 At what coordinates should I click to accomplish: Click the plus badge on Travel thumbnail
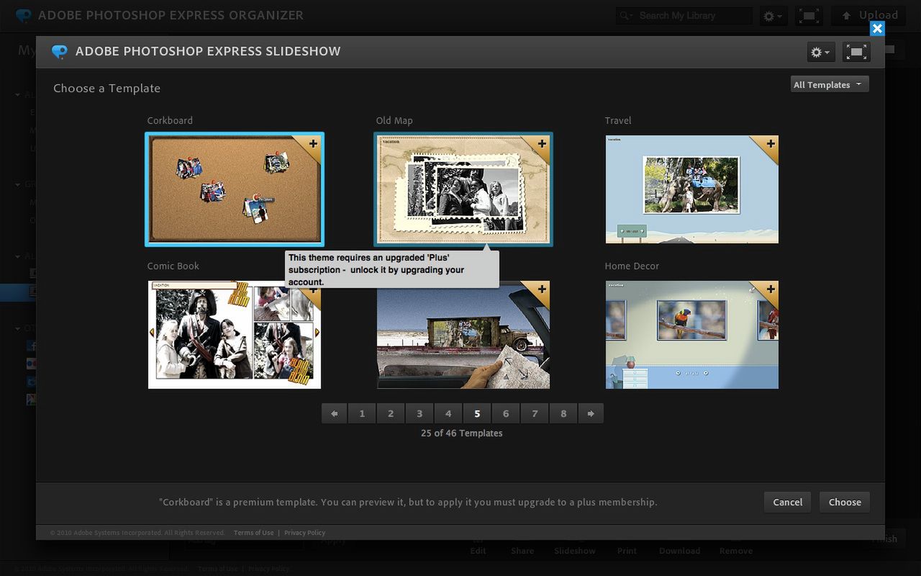(x=771, y=144)
